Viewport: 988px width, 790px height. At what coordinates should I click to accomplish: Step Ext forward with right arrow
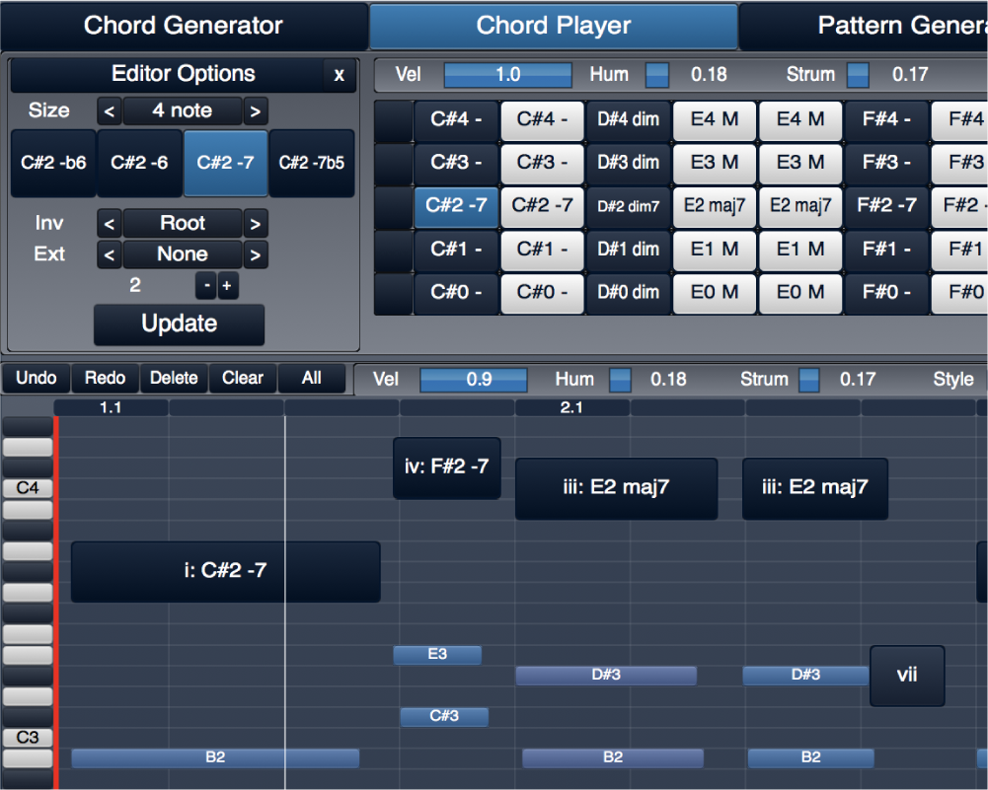[256, 254]
